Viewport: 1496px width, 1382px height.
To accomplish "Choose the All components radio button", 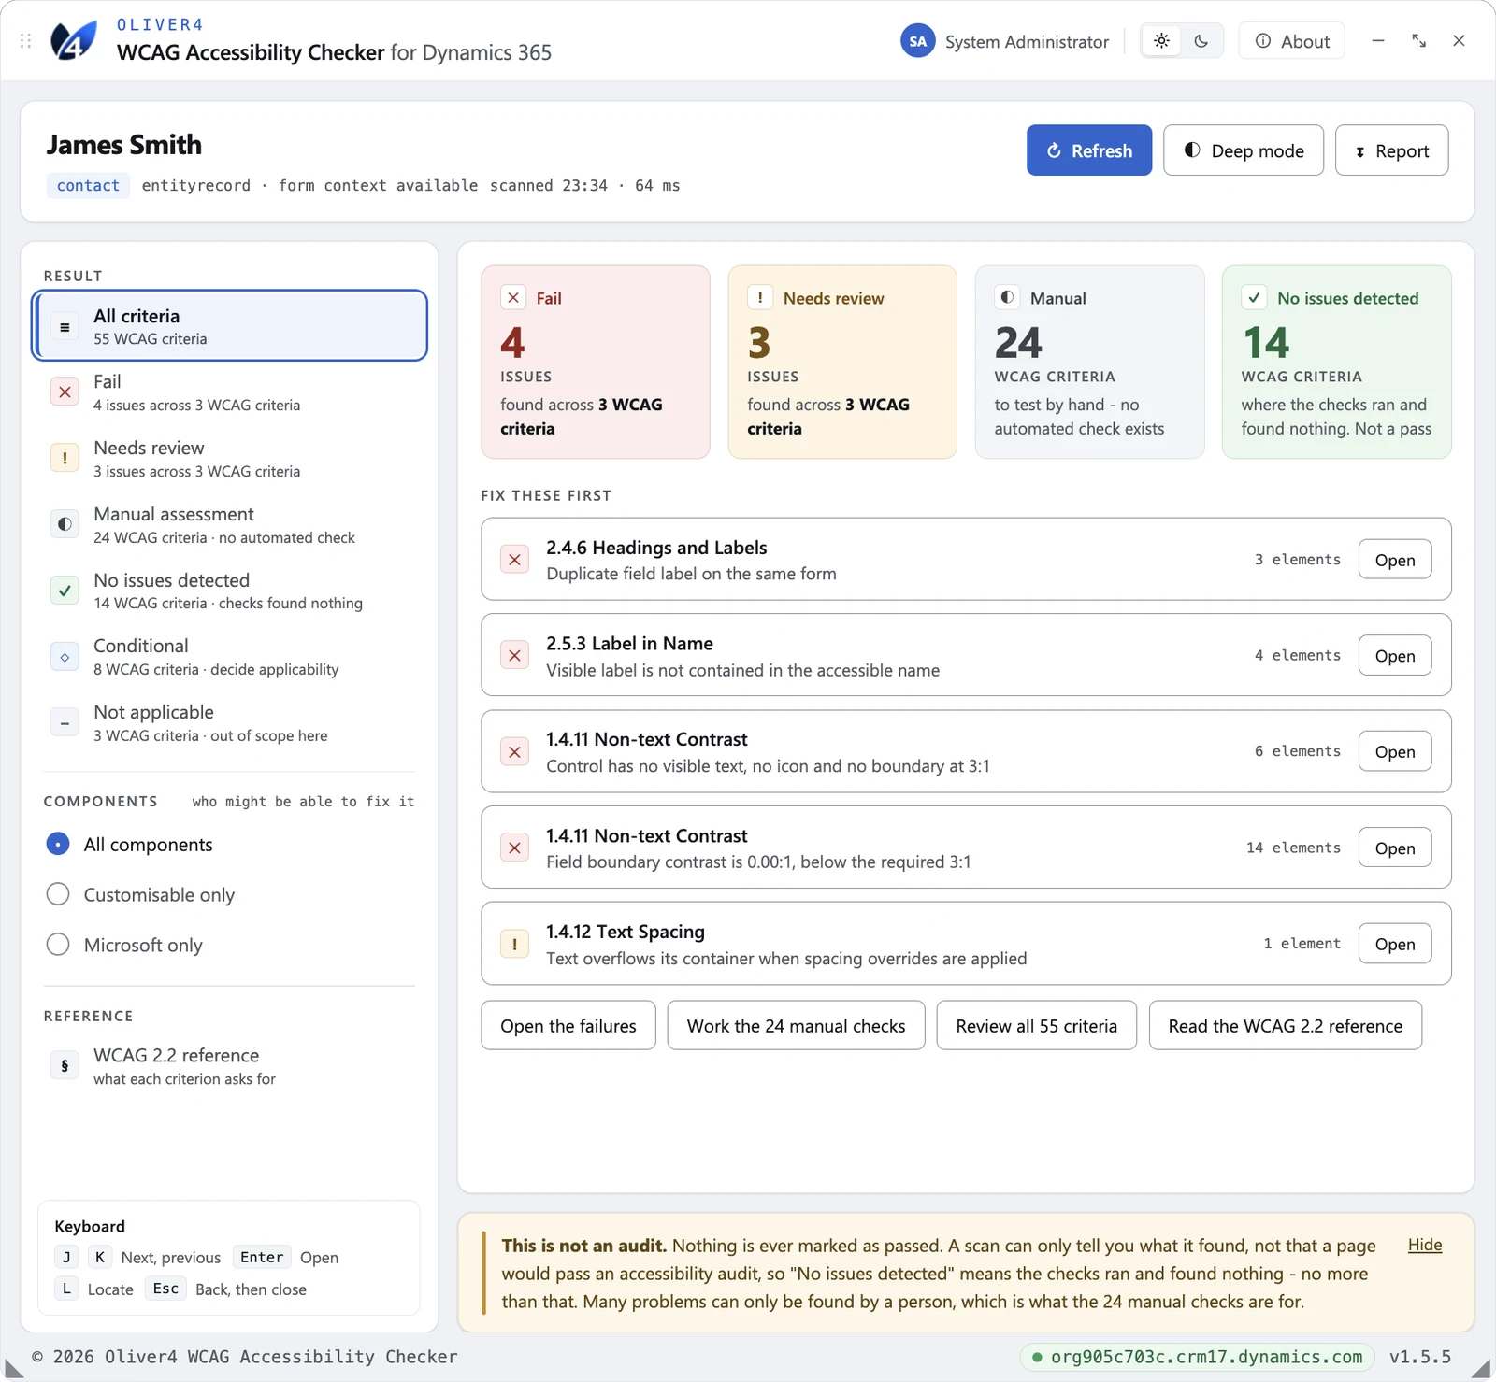I will tap(58, 845).
